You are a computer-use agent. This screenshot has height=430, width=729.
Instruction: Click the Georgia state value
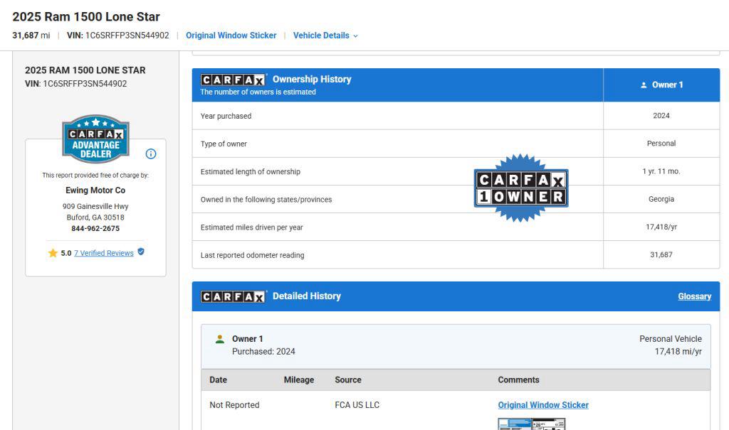click(x=661, y=199)
